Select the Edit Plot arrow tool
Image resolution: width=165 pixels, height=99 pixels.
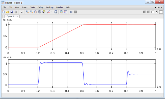tap(22, 12)
